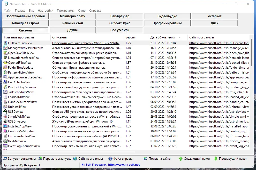
Task: Switch to 'Другие' category
Action: [x=72, y=30]
